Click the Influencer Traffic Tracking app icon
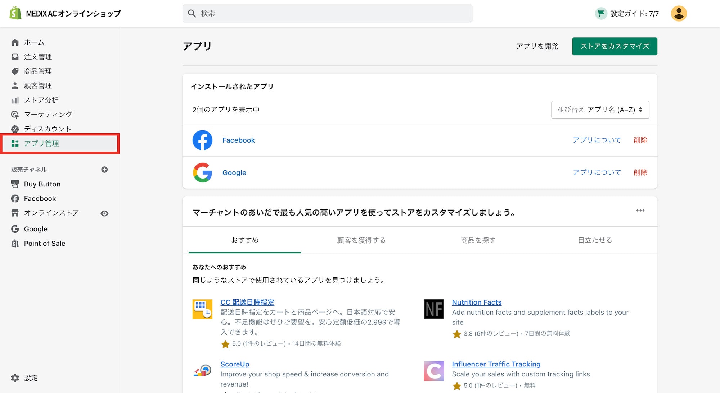This screenshot has height=393, width=720. click(x=434, y=371)
